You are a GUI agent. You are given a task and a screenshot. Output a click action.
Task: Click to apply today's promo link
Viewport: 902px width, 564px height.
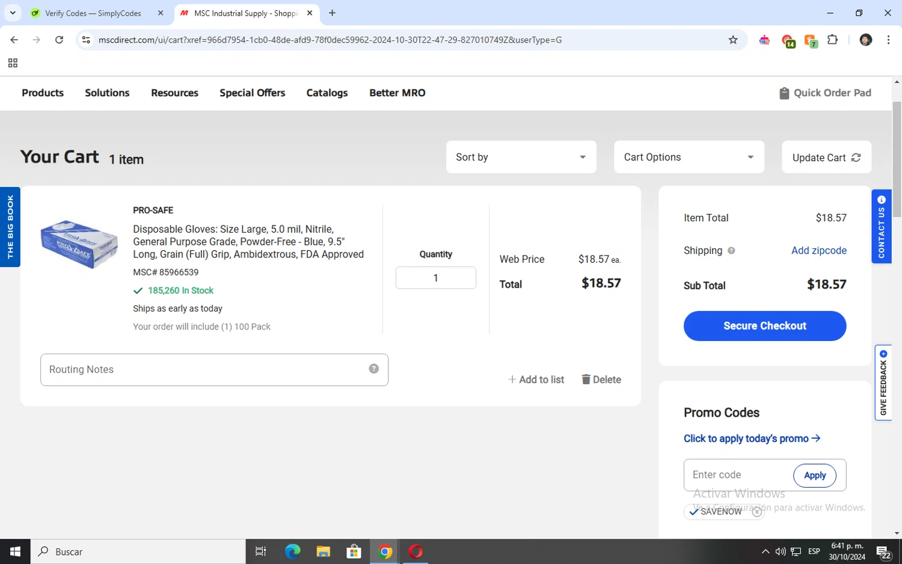tap(752, 438)
